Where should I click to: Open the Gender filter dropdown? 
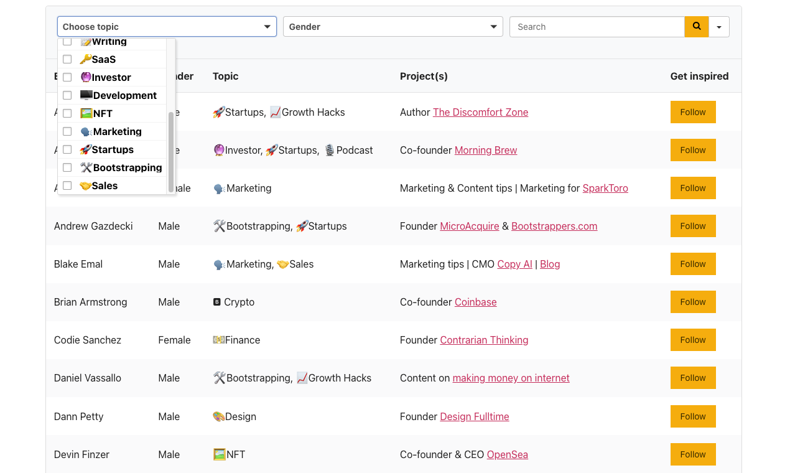393,27
